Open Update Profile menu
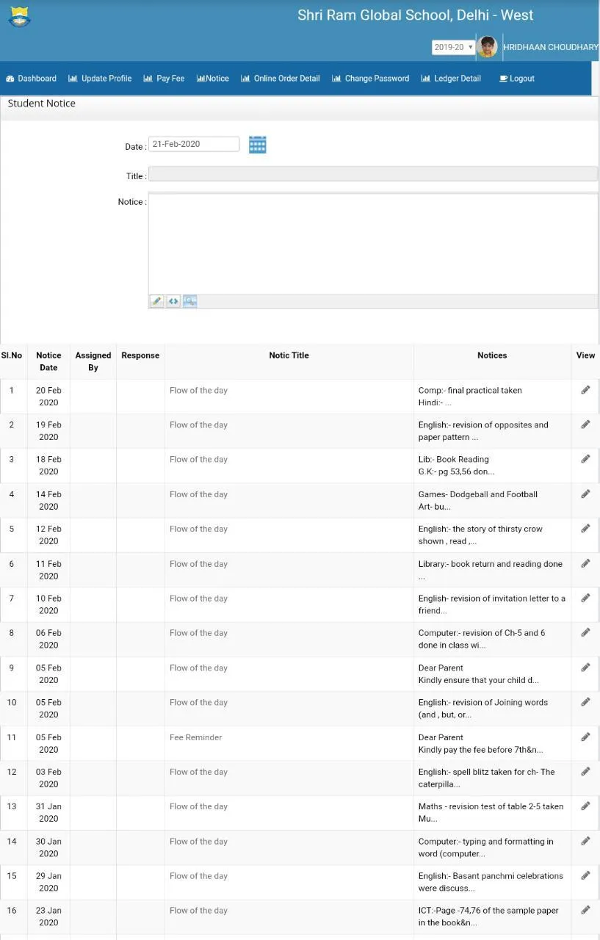 click(100, 79)
